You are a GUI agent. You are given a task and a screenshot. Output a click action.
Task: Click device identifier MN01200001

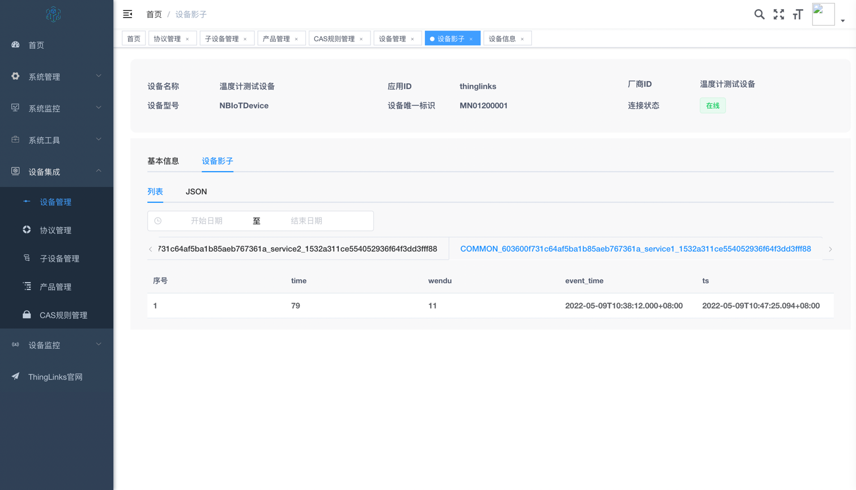coord(484,105)
